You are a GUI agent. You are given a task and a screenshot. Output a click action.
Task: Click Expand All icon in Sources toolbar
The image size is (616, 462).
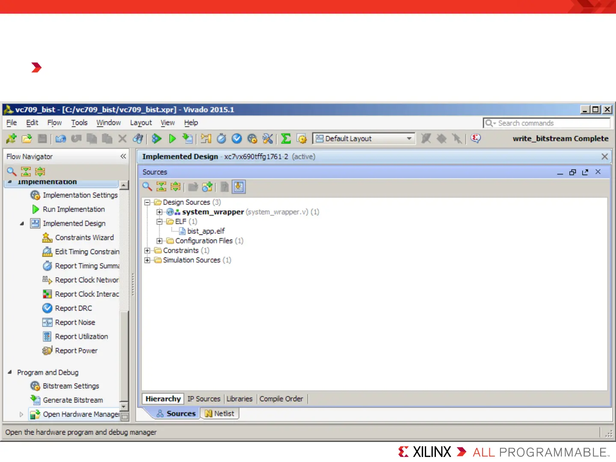coord(175,187)
